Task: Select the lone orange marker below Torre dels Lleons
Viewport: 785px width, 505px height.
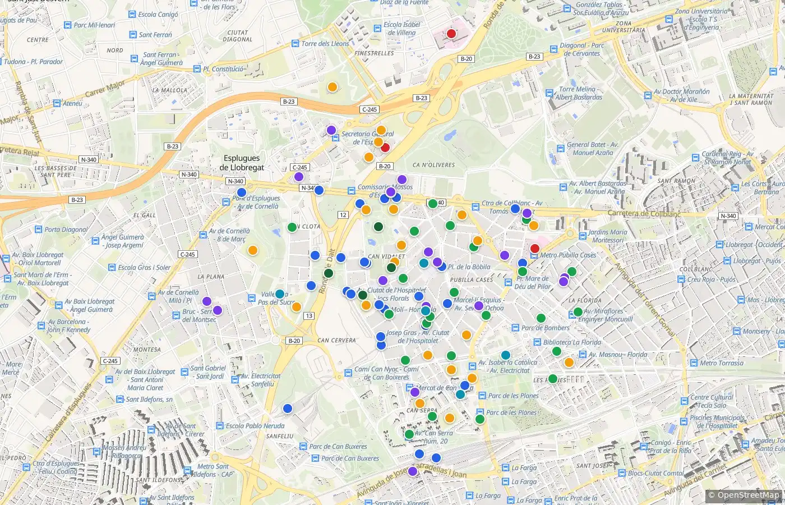Action: click(333, 87)
